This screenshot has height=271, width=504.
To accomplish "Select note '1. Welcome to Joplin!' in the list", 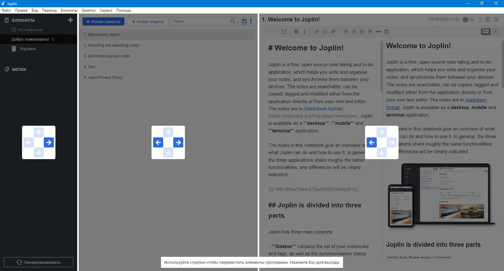I will pos(167,35).
